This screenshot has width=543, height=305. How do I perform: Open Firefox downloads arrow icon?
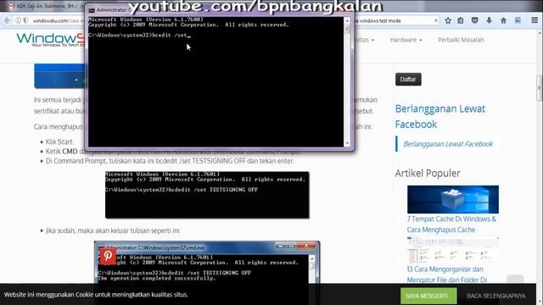489,20
